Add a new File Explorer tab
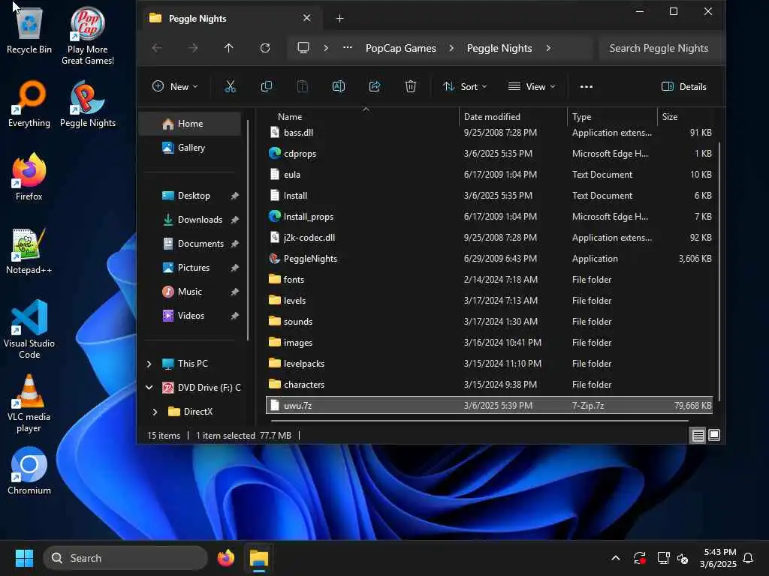769x576 pixels. [340, 18]
